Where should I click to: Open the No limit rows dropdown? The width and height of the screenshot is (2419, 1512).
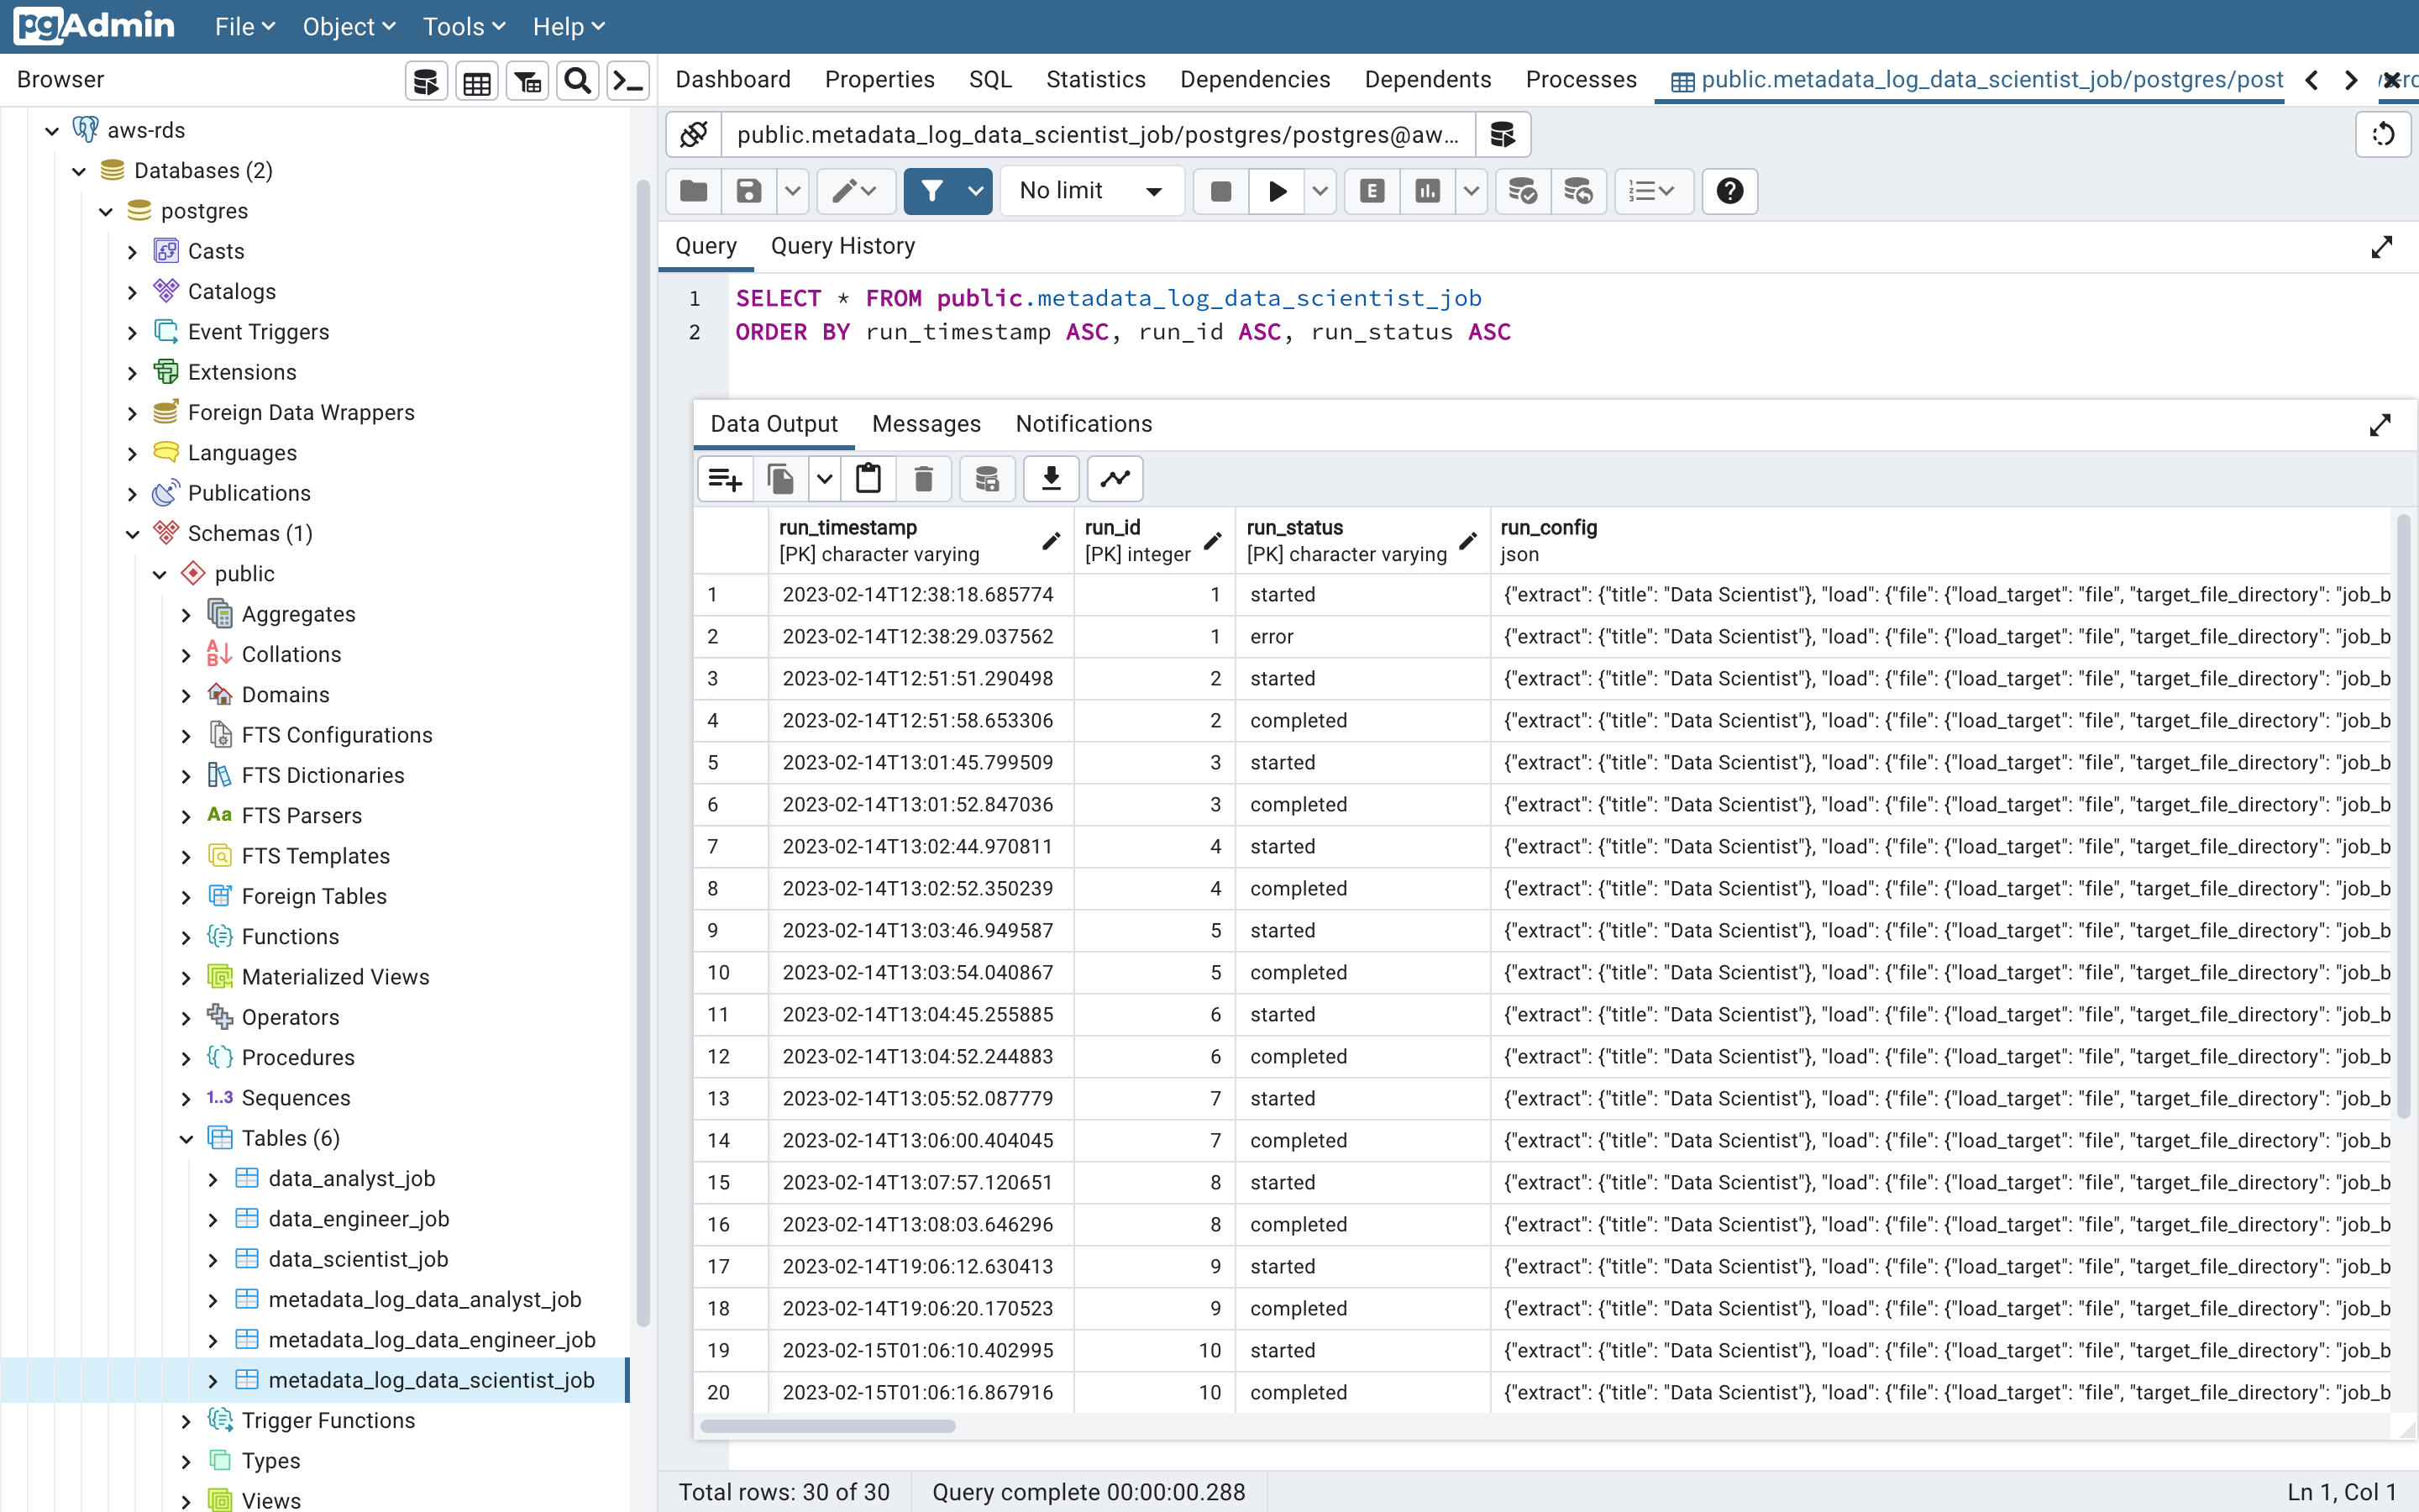coord(1092,191)
